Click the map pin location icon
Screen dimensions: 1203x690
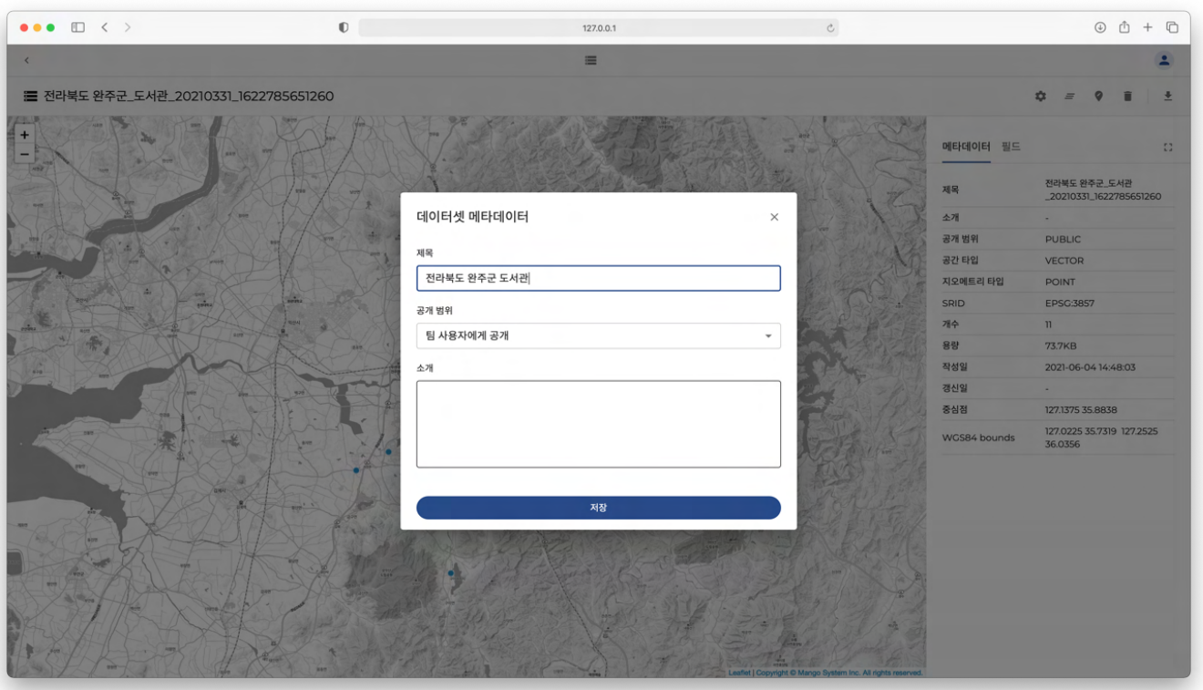click(1098, 96)
